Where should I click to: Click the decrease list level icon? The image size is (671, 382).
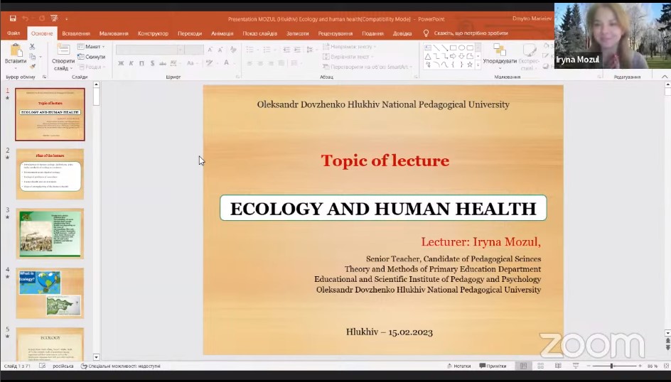pos(286,50)
